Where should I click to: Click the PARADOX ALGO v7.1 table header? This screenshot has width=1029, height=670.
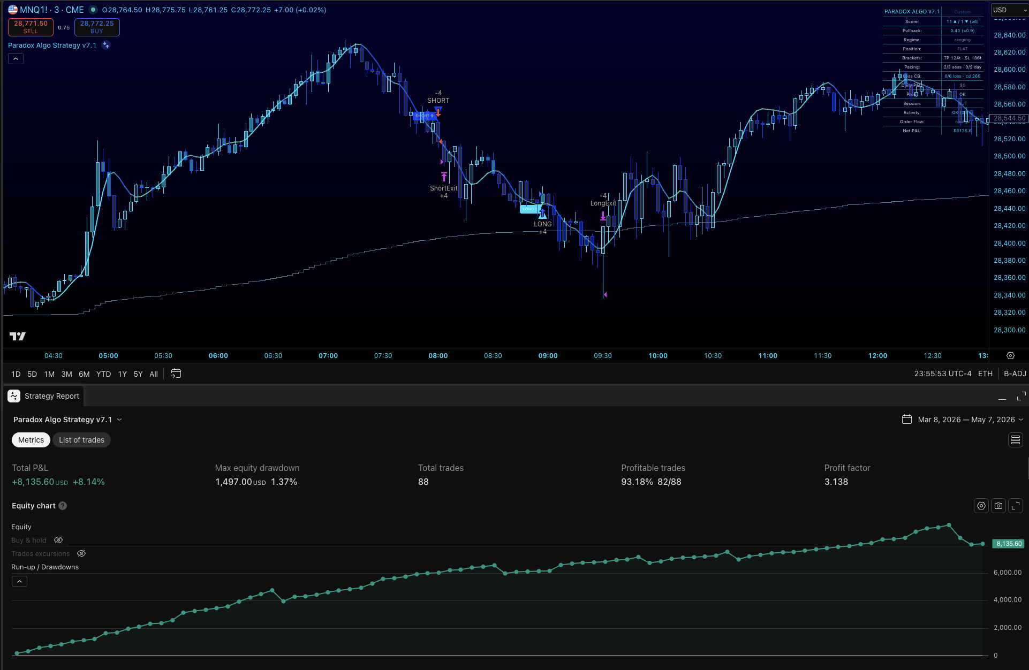(912, 11)
